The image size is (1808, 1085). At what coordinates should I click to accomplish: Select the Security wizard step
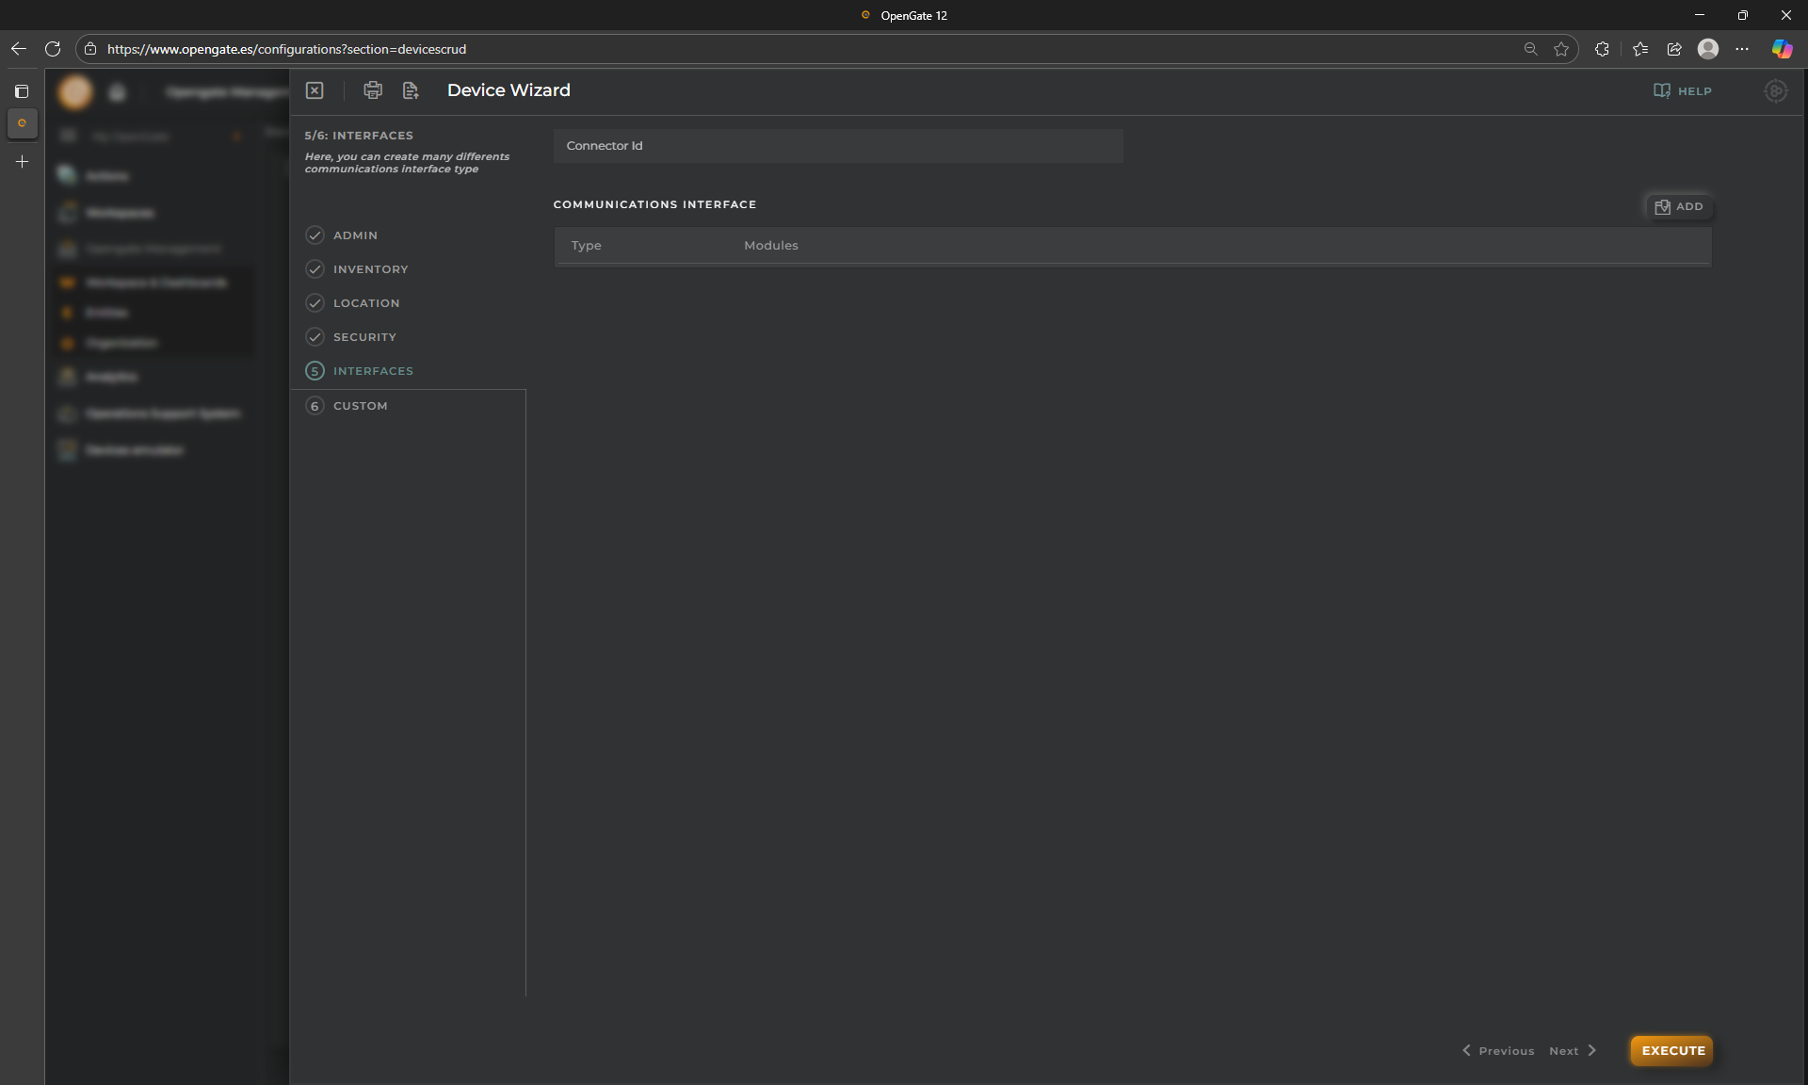point(364,337)
